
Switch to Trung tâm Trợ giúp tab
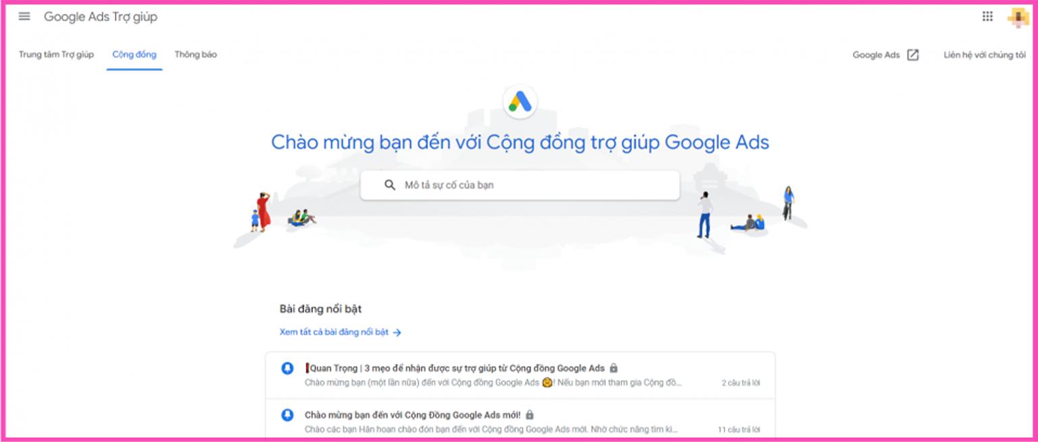pos(56,55)
